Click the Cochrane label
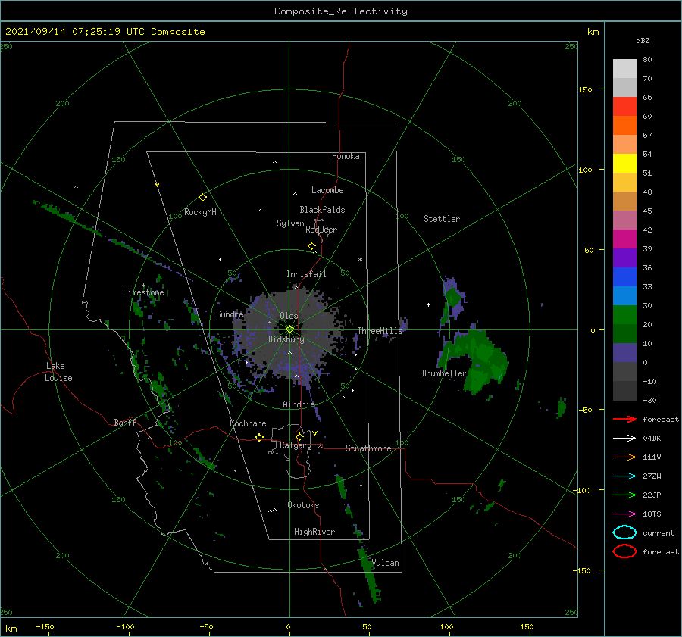 (248, 423)
